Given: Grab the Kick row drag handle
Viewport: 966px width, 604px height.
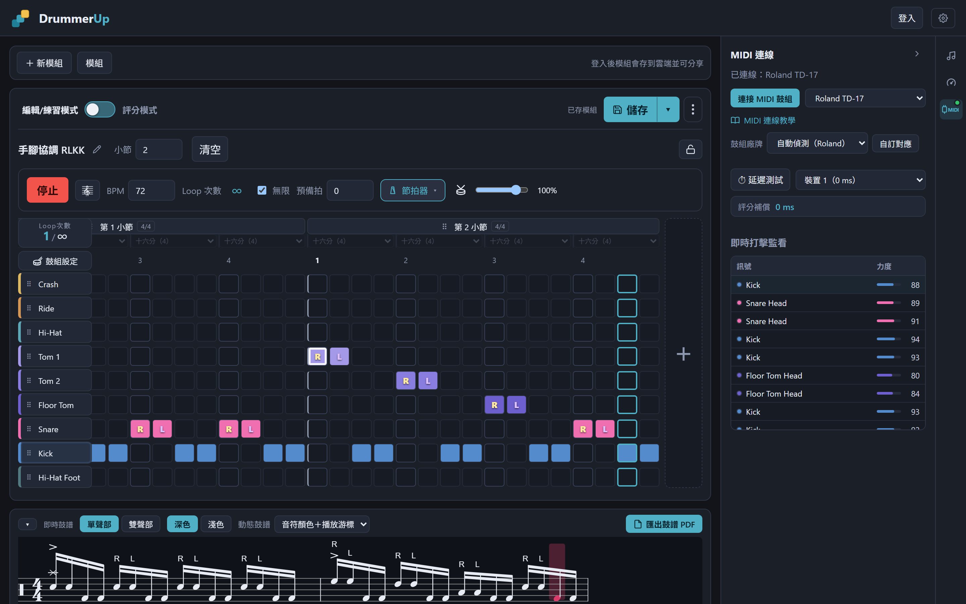Looking at the screenshot, I should pos(29,453).
